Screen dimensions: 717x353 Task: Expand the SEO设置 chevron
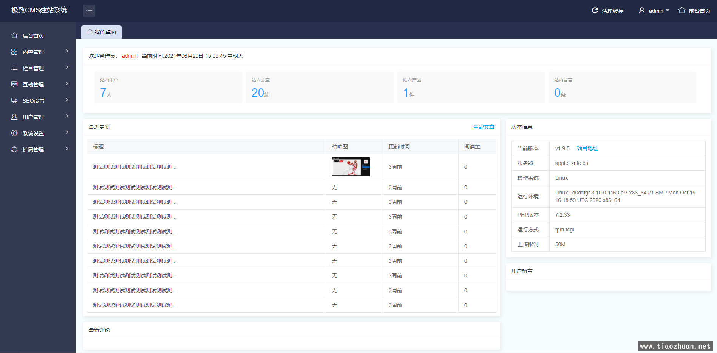tap(67, 100)
